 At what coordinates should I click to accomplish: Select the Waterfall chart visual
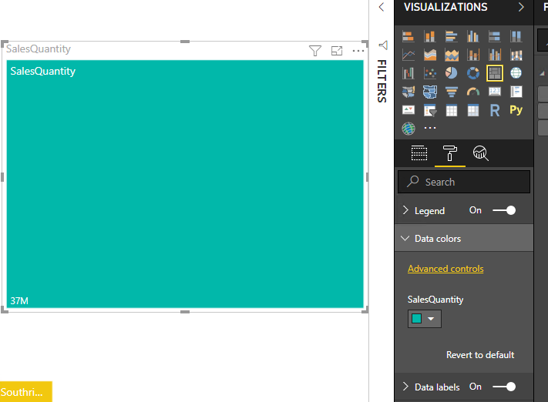coord(408,73)
